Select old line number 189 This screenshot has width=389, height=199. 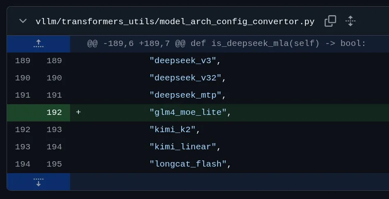point(23,61)
